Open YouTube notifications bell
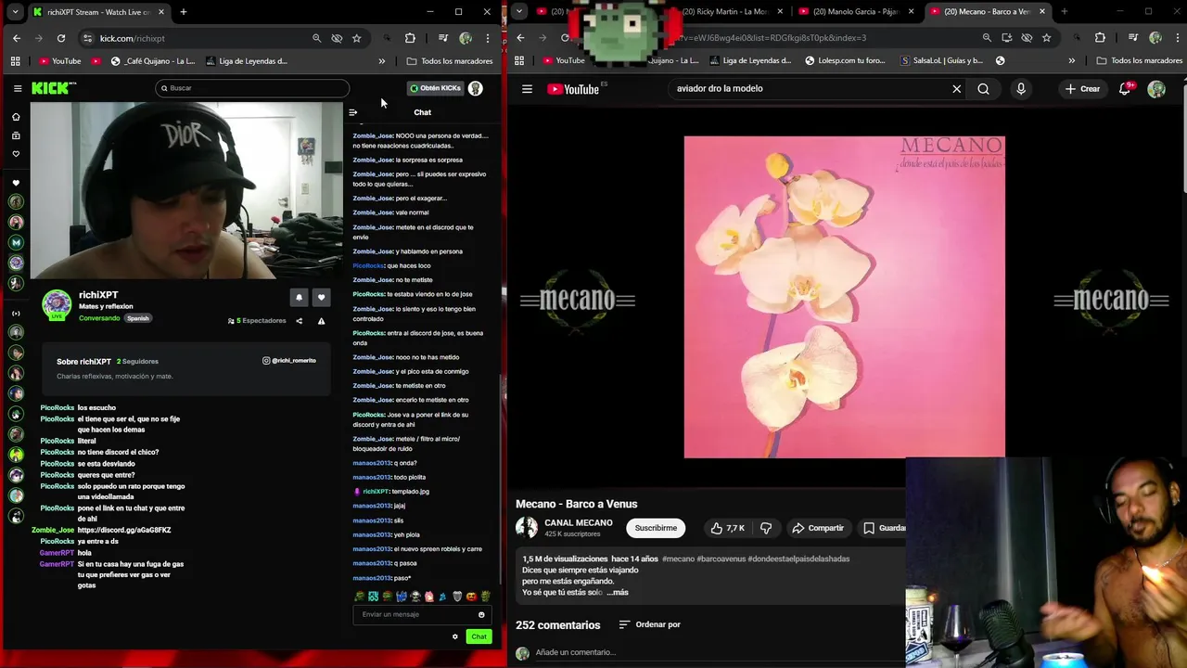The height and width of the screenshot is (668, 1187). click(x=1126, y=89)
